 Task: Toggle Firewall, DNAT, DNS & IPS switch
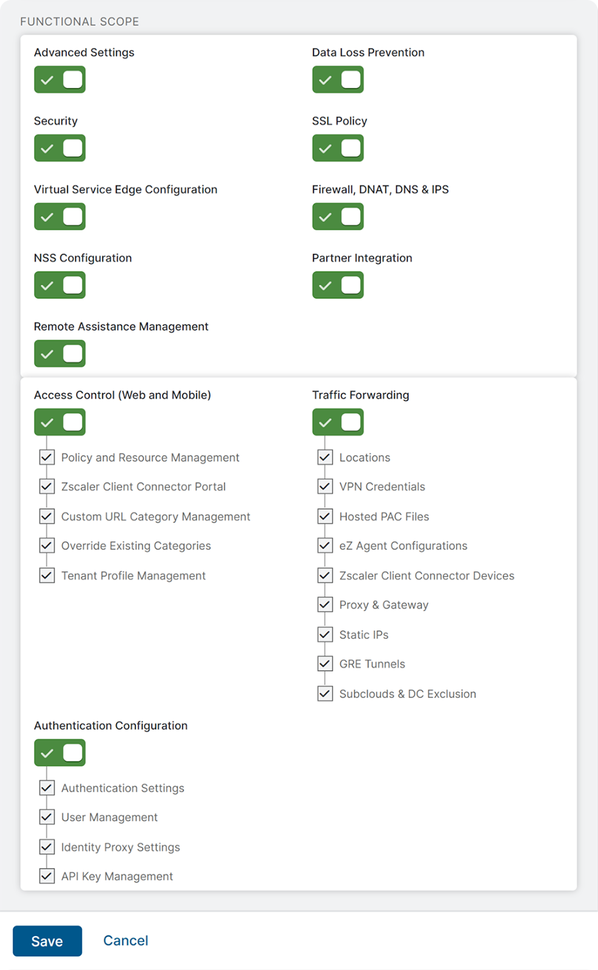(337, 216)
